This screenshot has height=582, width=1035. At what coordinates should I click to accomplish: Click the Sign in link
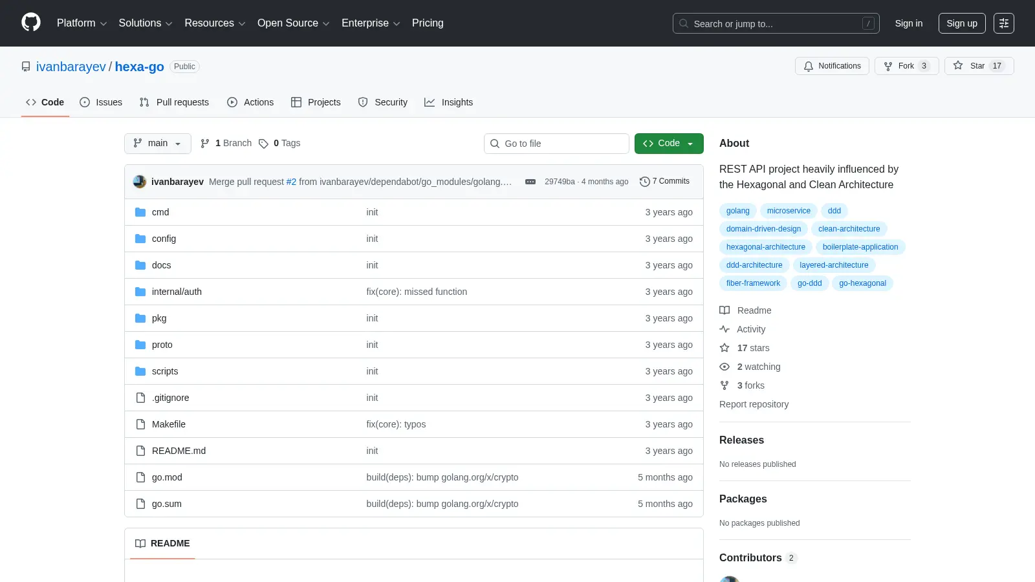[x=909, y=23]
